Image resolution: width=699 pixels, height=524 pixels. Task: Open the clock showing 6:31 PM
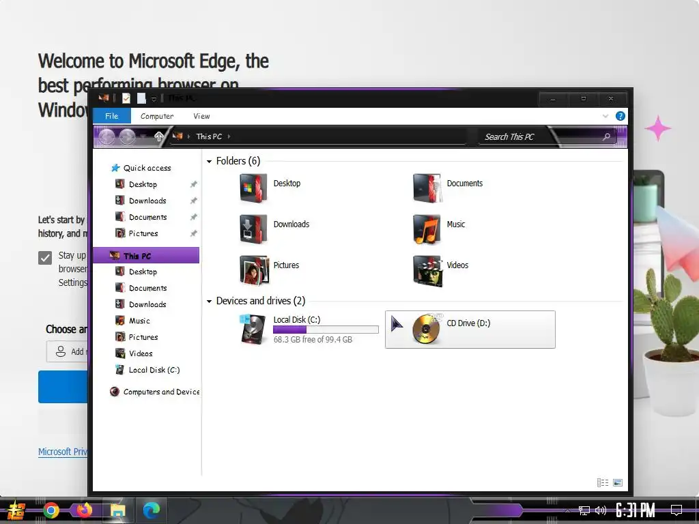636,510
